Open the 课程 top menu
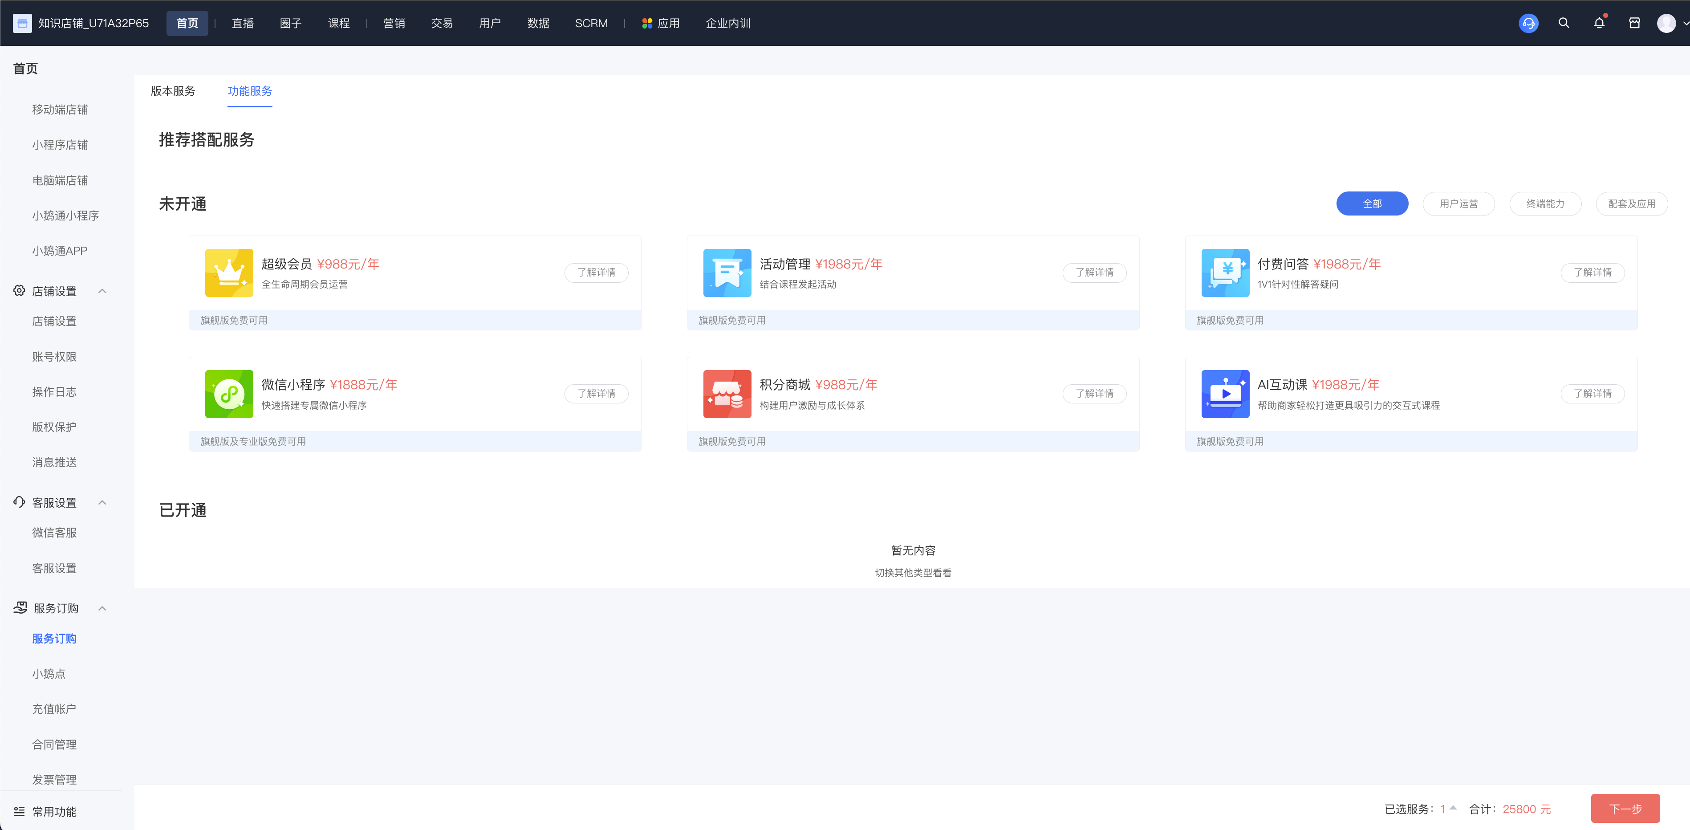The height and width of the screenshot is (830, 1690). (x=338, y=23)
